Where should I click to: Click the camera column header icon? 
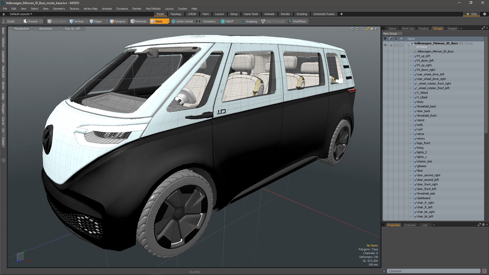click(390, 39)
